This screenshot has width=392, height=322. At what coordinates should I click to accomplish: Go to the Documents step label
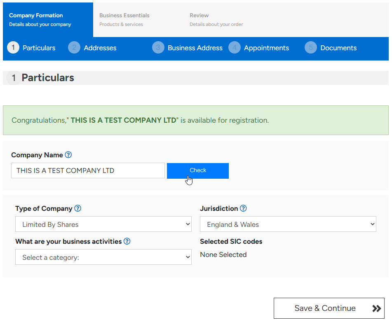pyautogui.click(x=338, y=48)
